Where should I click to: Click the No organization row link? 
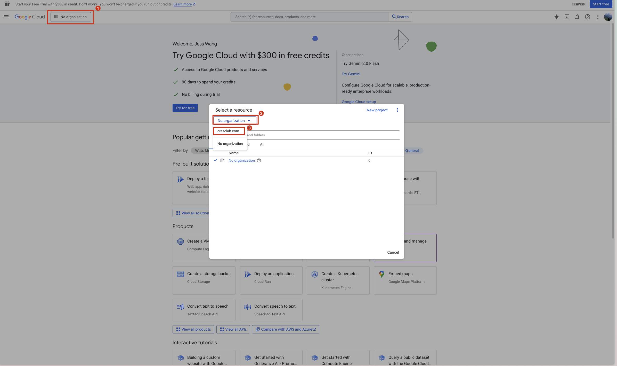point(242,160)
